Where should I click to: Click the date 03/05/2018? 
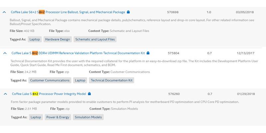pyautogui.click(x=245, y=12)
